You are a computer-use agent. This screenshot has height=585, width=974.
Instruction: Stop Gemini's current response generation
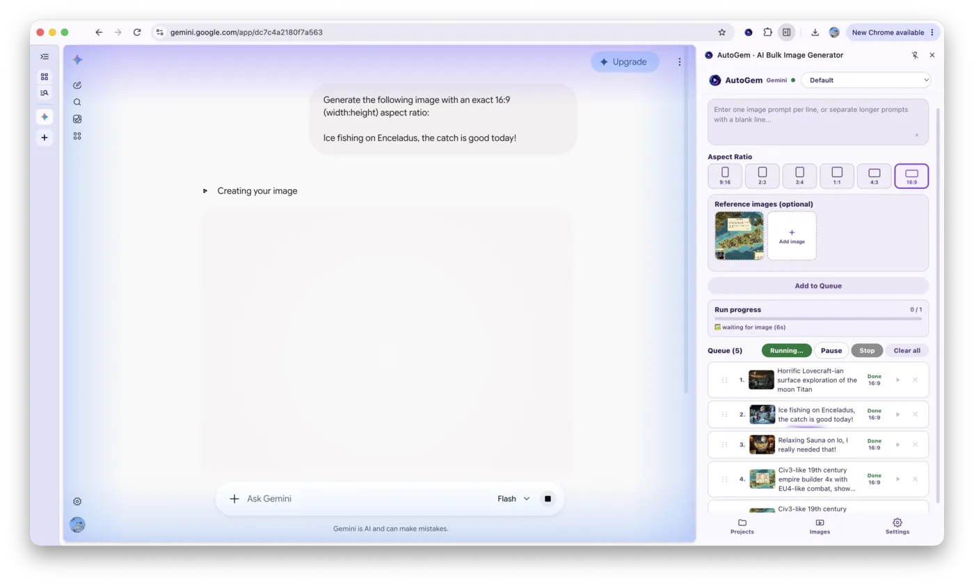tap(548, 499)
